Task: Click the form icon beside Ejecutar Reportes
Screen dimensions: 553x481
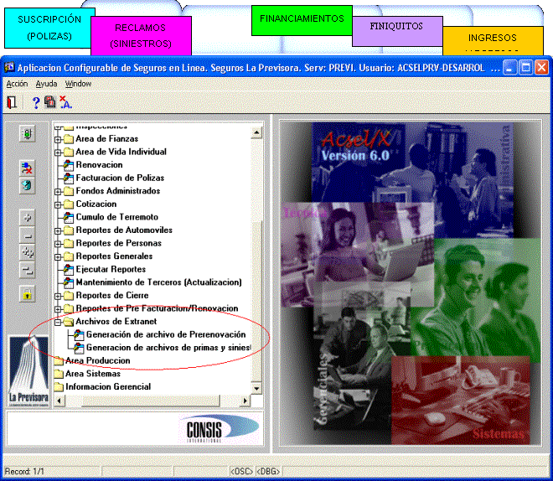Action: pyautogui.click(x=69, y=270)
